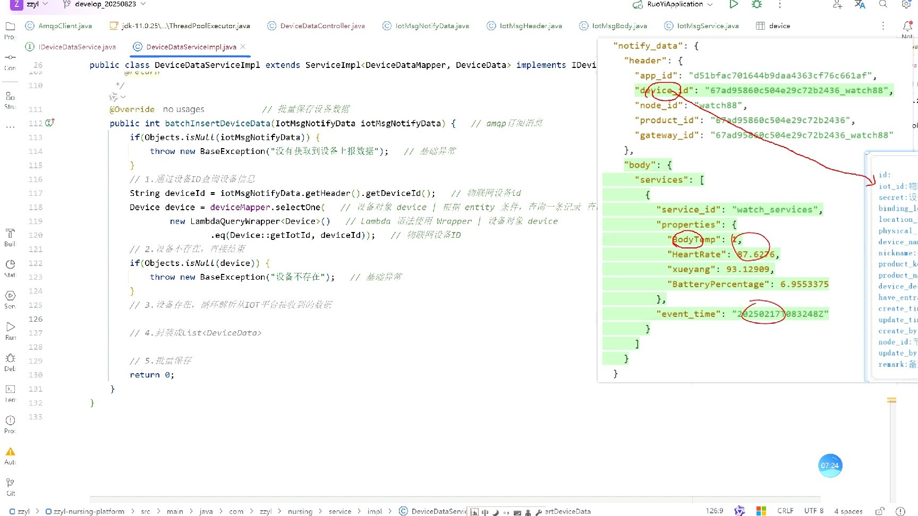Switch to ThreadPoolExecutor.java tab
Viewport: 918px width, 516px height.
(180, 25)
